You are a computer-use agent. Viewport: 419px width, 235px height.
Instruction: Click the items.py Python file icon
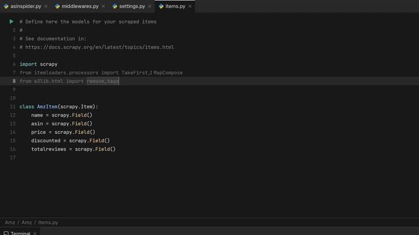(x=161, y=6)
